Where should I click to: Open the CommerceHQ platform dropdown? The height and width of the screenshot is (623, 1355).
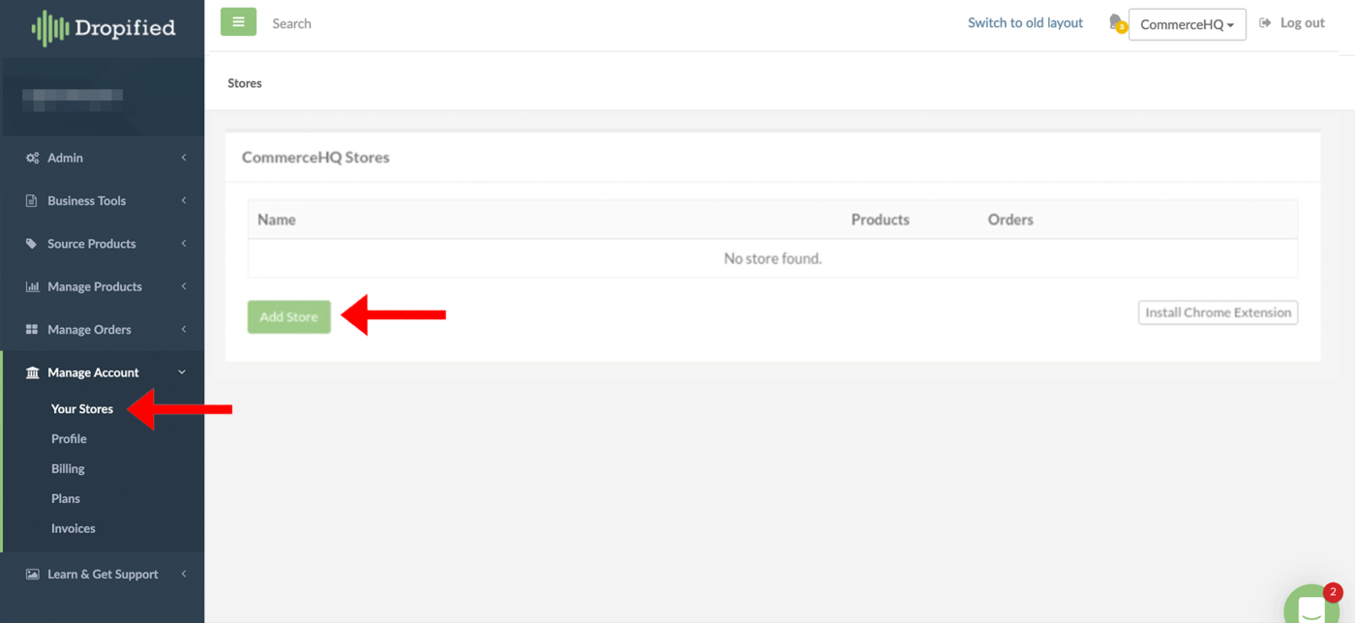pyautogui.click(x=1187, y=24)
